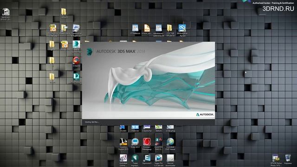Image resolution: width=297 pixels, height=167 pixels.
Task: Click the 'Starting 3ds Max' status text
Action: 92,122
